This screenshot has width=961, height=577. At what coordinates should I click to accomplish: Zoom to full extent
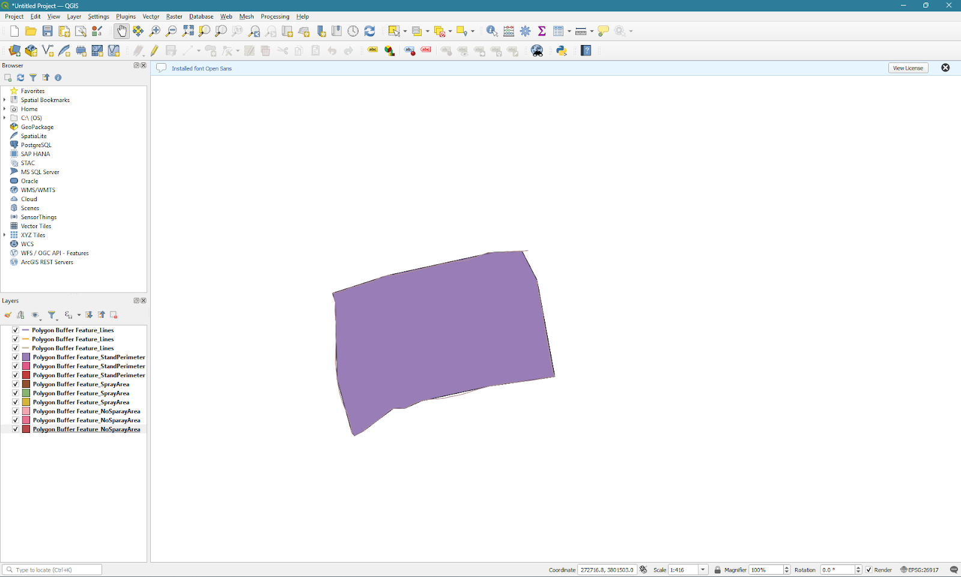[188, 31]
